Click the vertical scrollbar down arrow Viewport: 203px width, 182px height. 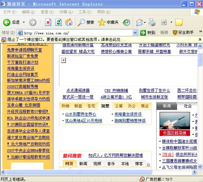200,166
